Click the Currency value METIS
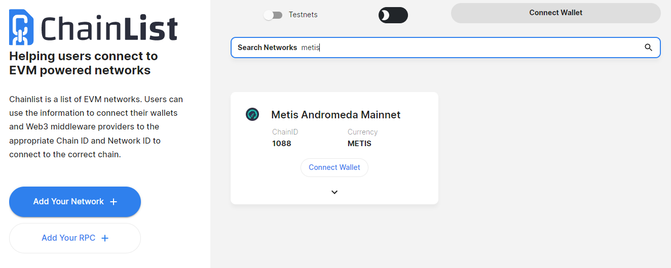This screenshot has width=671, height=268. click(359, 144)
